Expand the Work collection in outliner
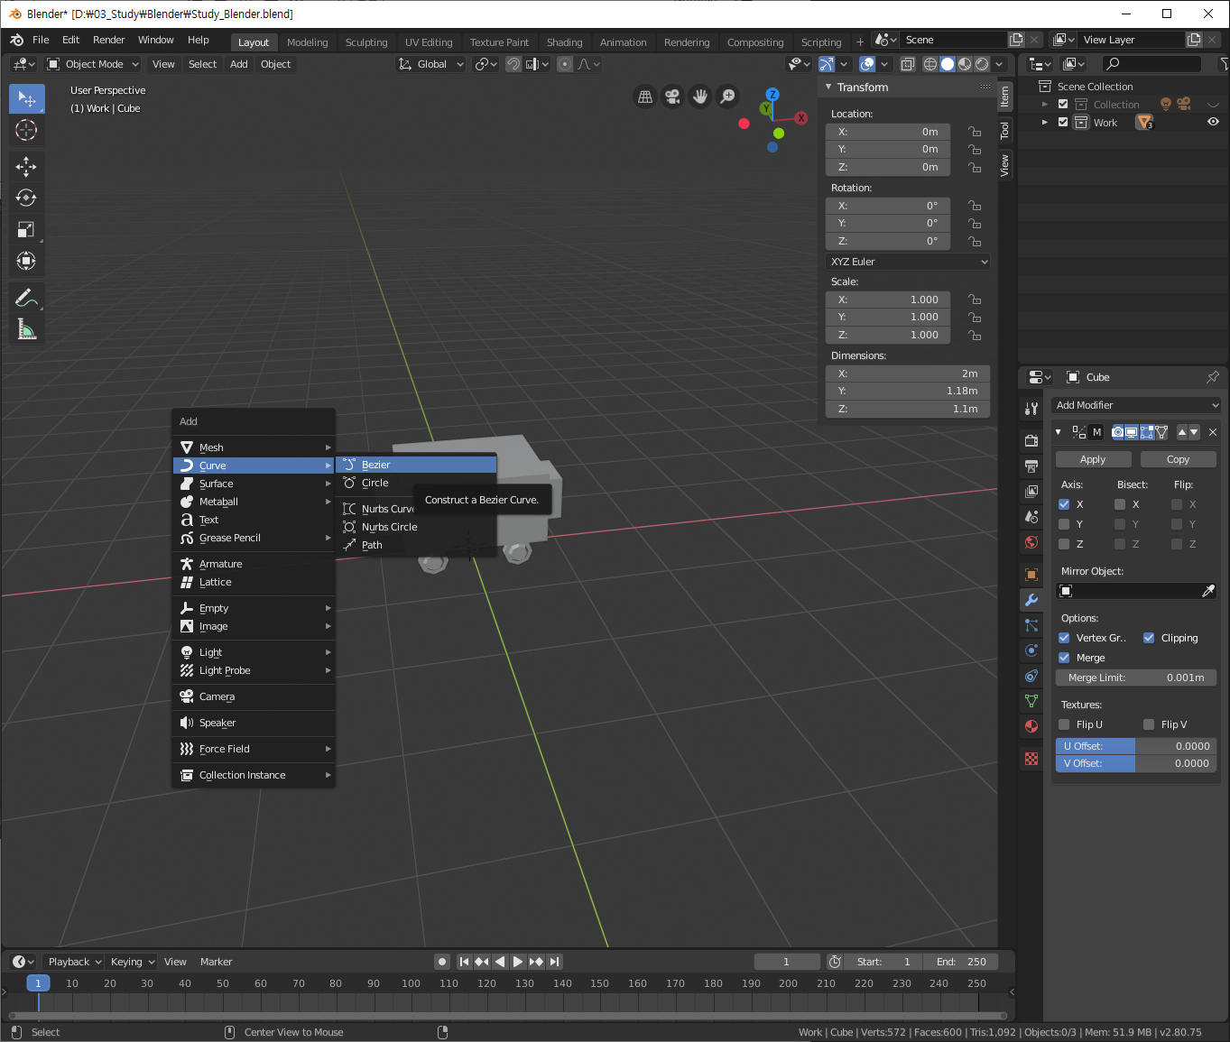 1045,123
